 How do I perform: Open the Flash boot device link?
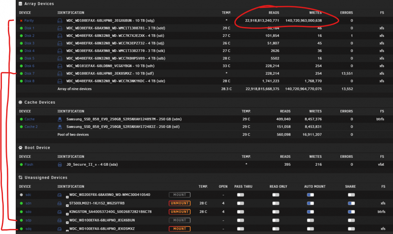(x=29, y=165)
